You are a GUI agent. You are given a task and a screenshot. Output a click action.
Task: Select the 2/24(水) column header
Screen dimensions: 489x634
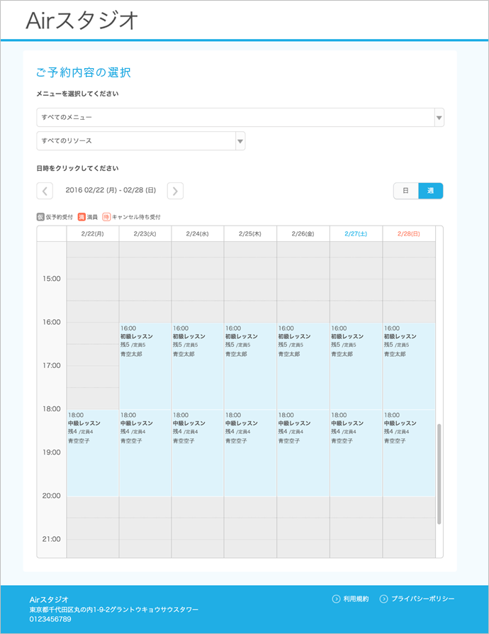tap(198, 234)
